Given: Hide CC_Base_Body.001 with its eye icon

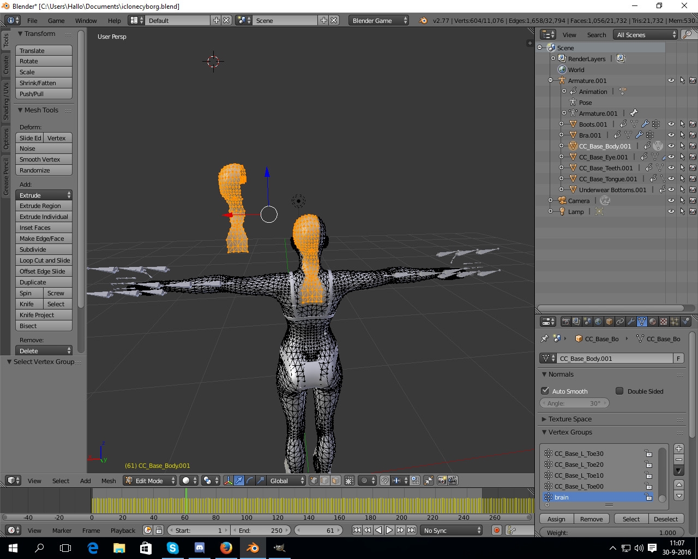Looking at the screenshot, I should tap(671, 146).
